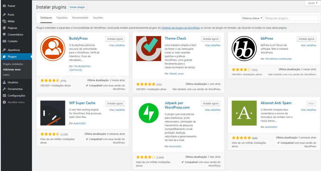
Task: Click the Usuários person icon
Action: pyautogui.click(x=4, y=82)
